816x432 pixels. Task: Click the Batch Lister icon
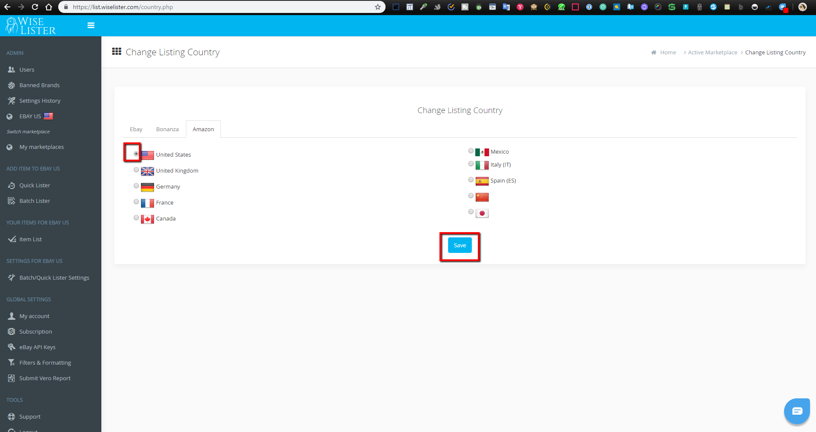tap(11, 201)
